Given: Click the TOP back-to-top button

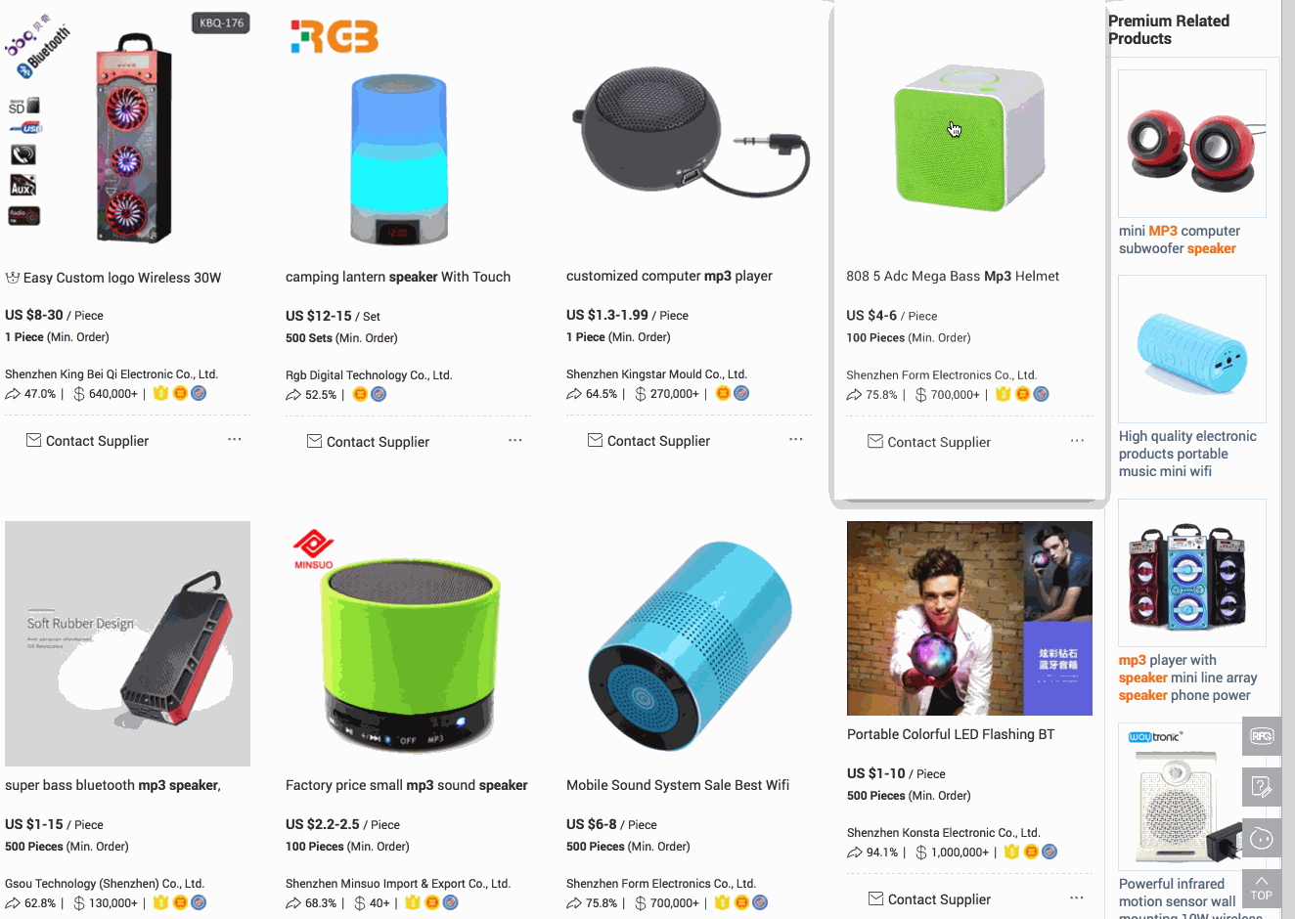Looking at the screenshot, I should tap(1262, 889).
